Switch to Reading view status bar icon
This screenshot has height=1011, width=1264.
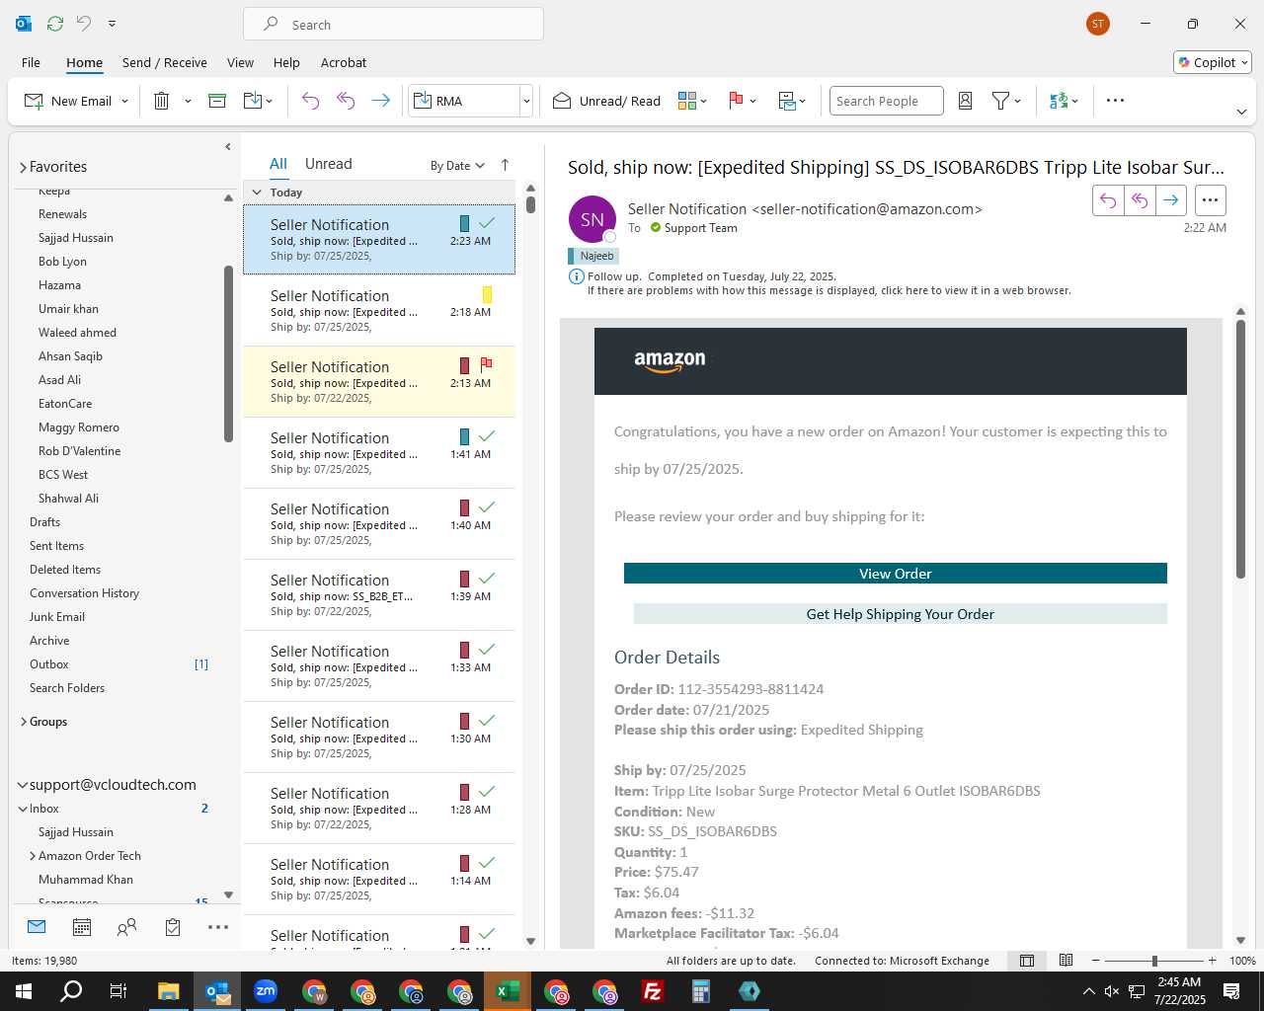click(1066, 961)
